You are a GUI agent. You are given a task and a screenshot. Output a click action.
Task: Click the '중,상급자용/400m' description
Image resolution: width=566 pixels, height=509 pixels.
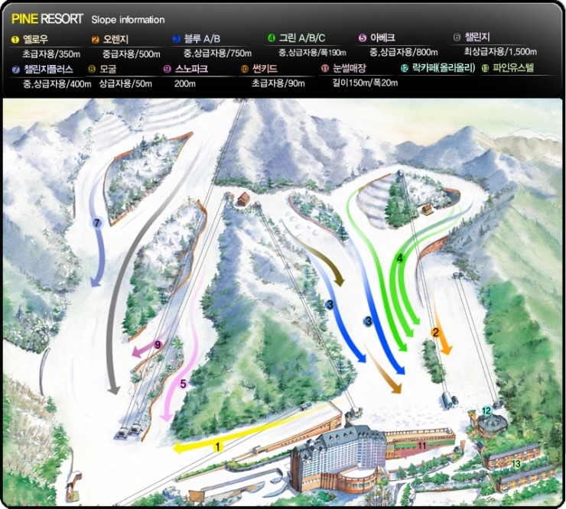click(x=57, y=84)
